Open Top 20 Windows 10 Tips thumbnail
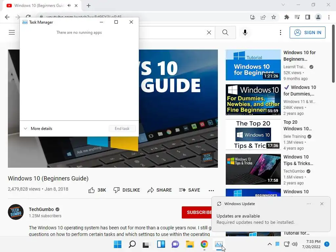This screenshot has height=252, width=336. 253,134
